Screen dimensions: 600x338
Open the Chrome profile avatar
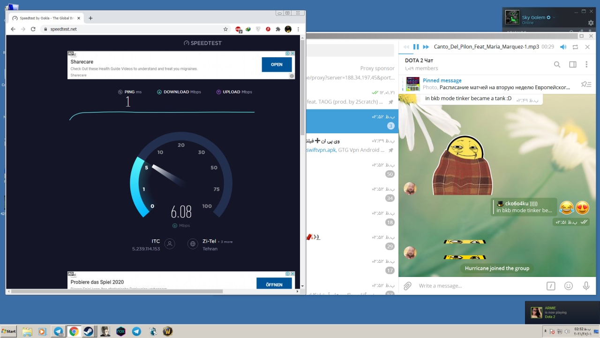coord(288,29)
